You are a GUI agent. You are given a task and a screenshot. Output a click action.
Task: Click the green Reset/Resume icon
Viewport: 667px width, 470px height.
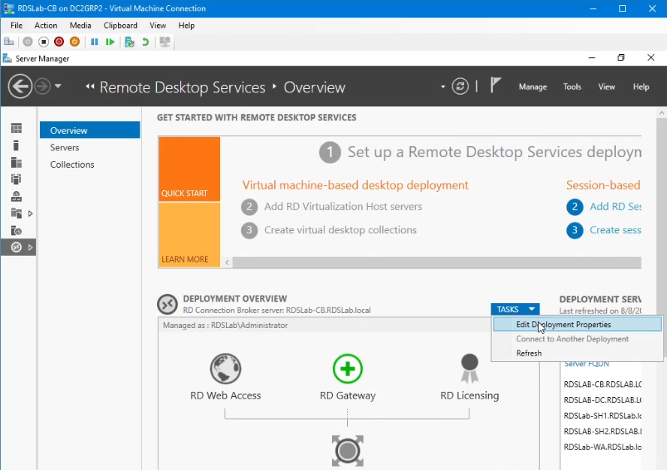[110, 41]
